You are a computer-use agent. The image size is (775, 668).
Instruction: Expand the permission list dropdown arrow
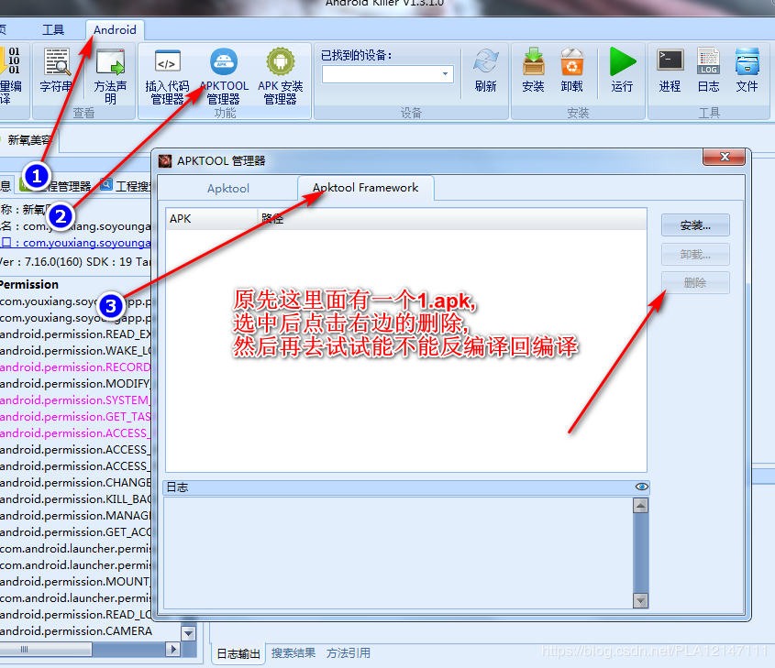[x=188, y=632]
